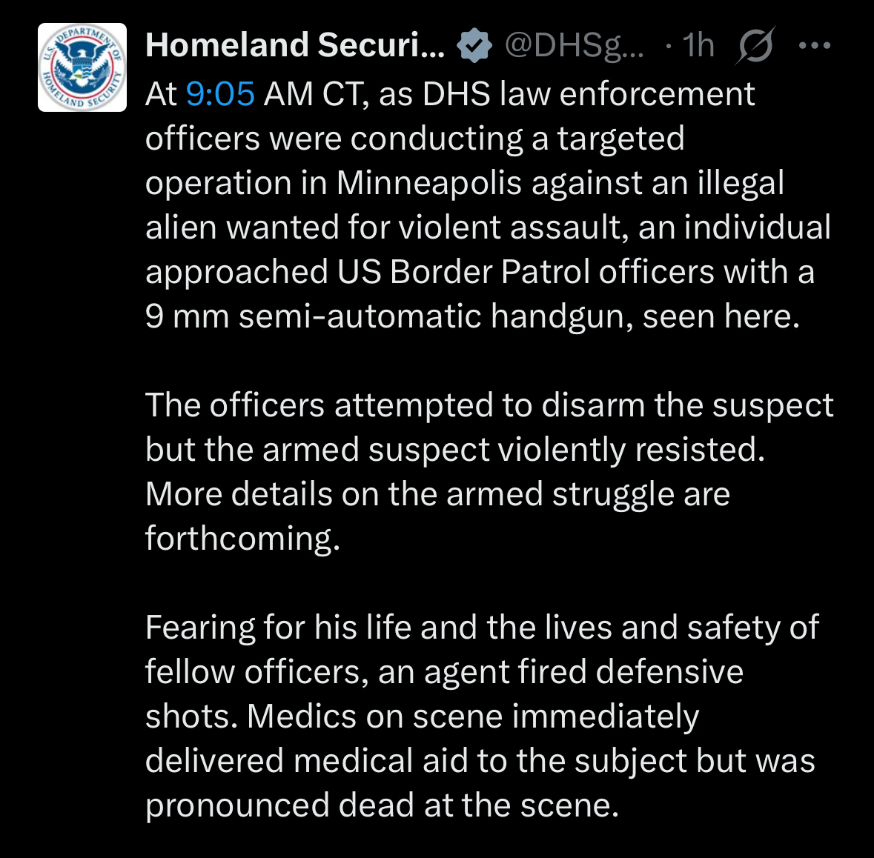Select the line starting "The officers attempted"
Image resolution: width=874 pixels, height=858 pixels.
[489, 406]
